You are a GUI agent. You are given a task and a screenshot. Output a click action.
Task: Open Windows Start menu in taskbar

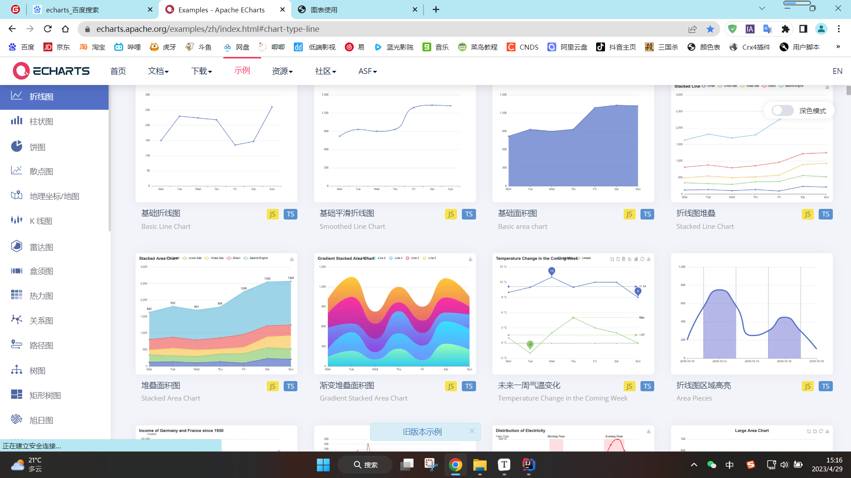(323, 465)
